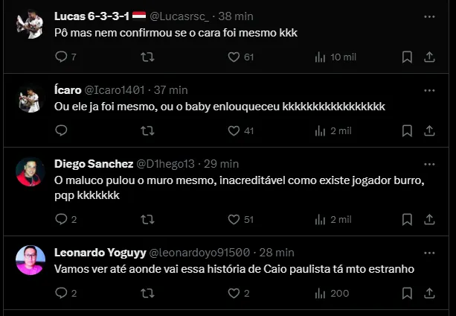Viewport: 456px width, 316px height.
Task: Open more options on Lucas 6-3-3-1's tweet
Action: pyautogui.click(x=429, y=16)
